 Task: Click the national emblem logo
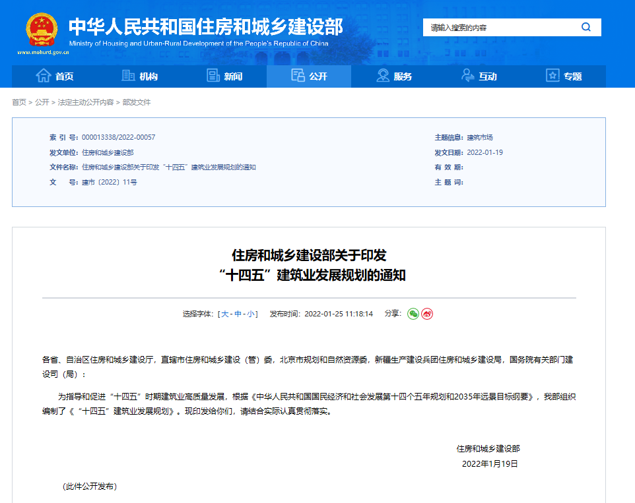(x=42, y=30)
